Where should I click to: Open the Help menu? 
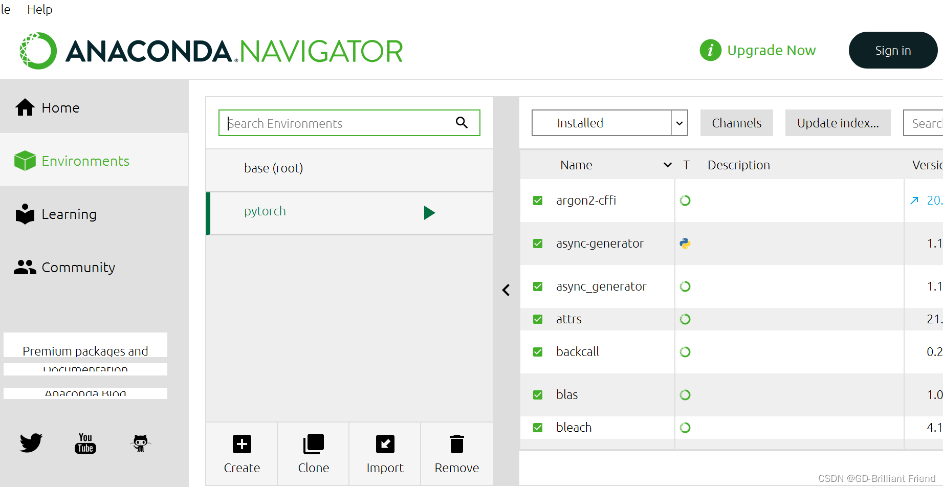(40, 9)
